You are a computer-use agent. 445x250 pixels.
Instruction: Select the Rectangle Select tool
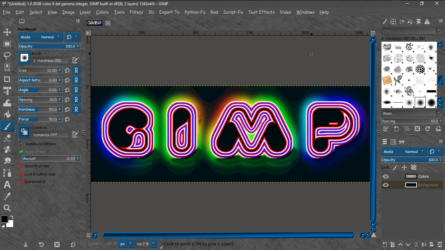pyautogui.click(x=7, y=44)
